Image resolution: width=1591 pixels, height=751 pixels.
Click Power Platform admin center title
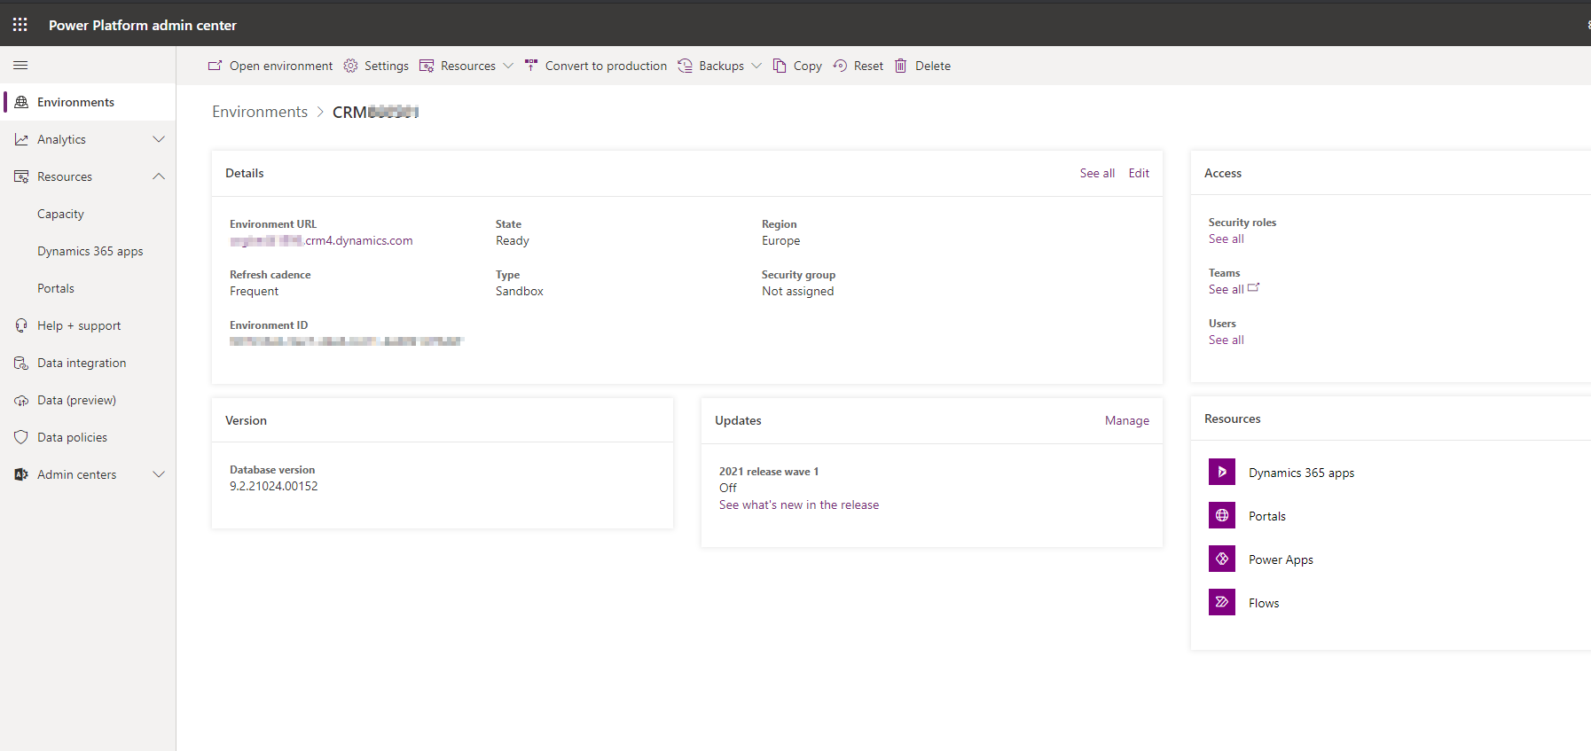coord(143,25)
